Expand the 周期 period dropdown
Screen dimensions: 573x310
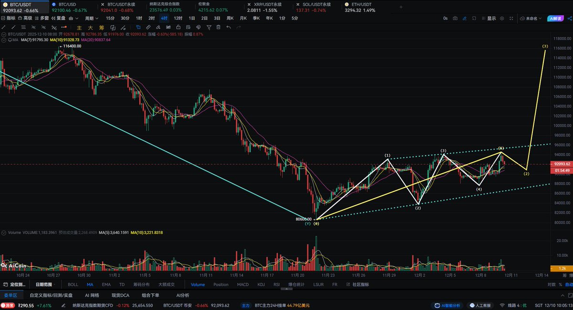click(92, 18)
